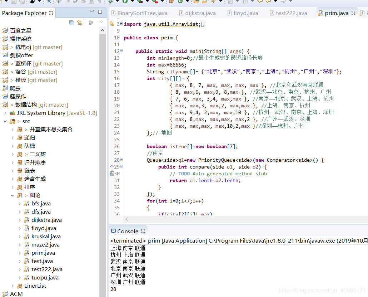Click the TODO task marker on line 30
This screenshot has height=297, width=368.
[x=112, y=173]
